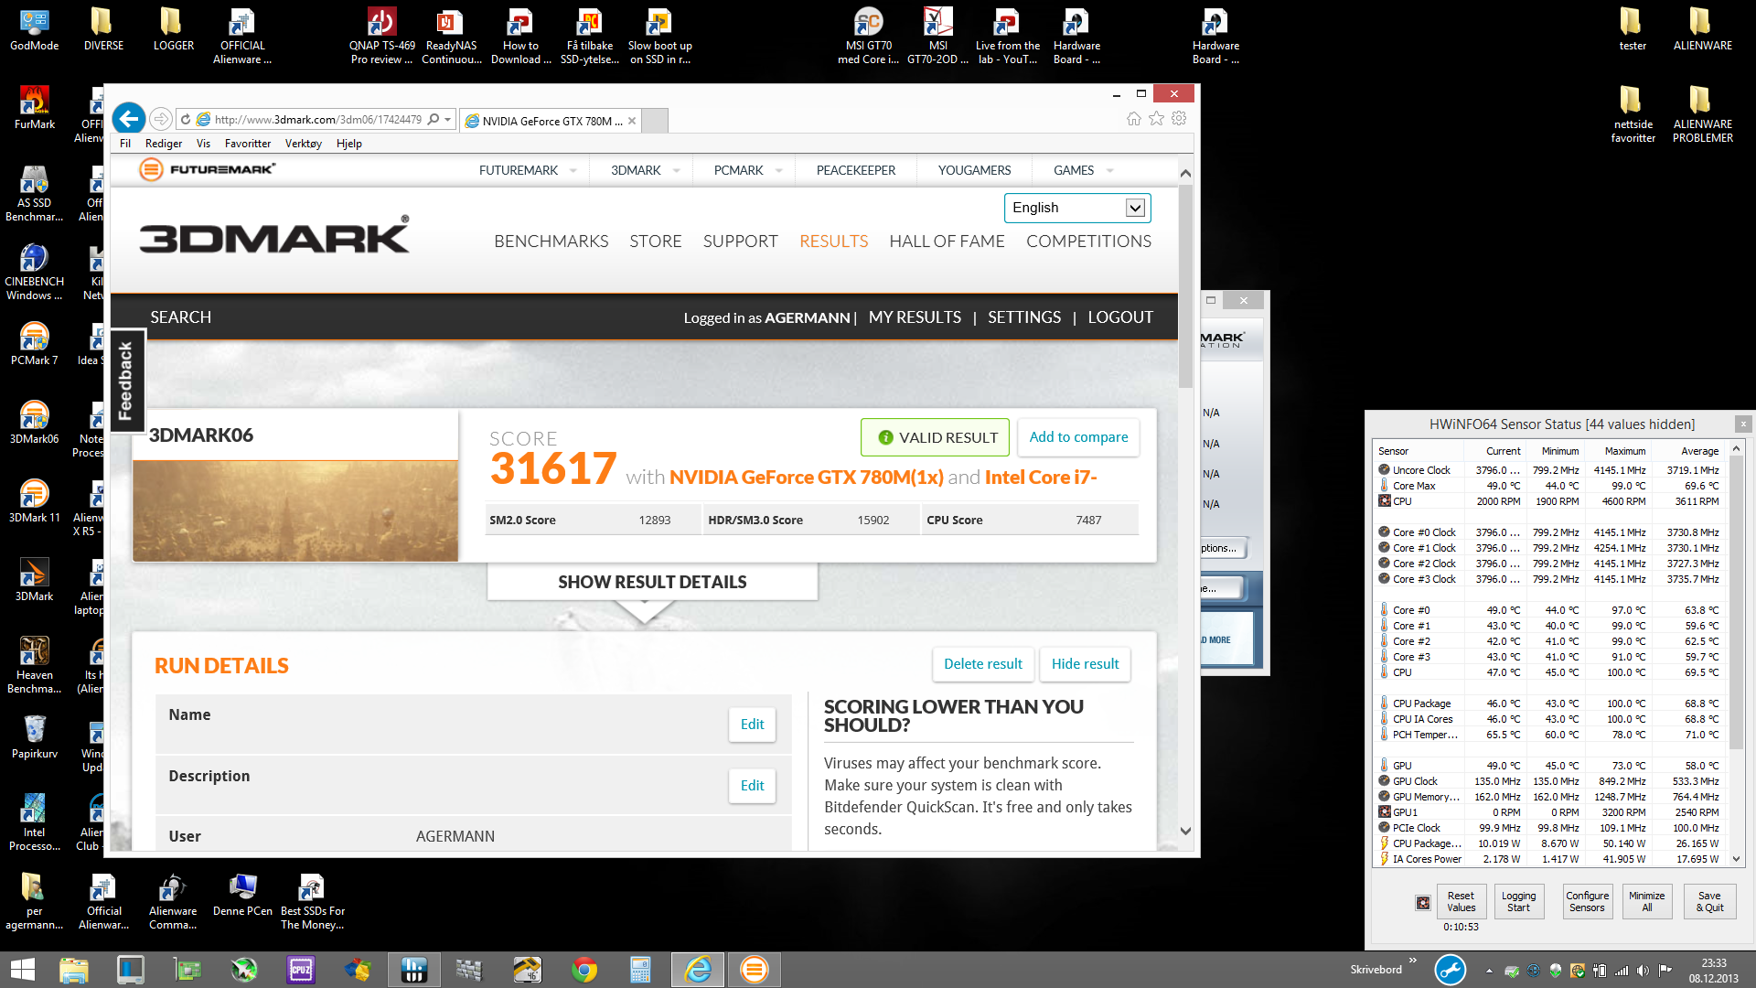Go to the HALL OF FAME tab

947,242
